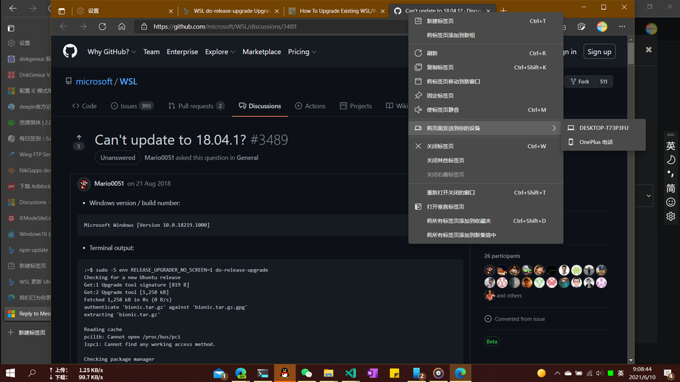This screenshot has width=680, height=382.
Task: Open Edge settings ellipsis menu
Action: click(622, 27)
